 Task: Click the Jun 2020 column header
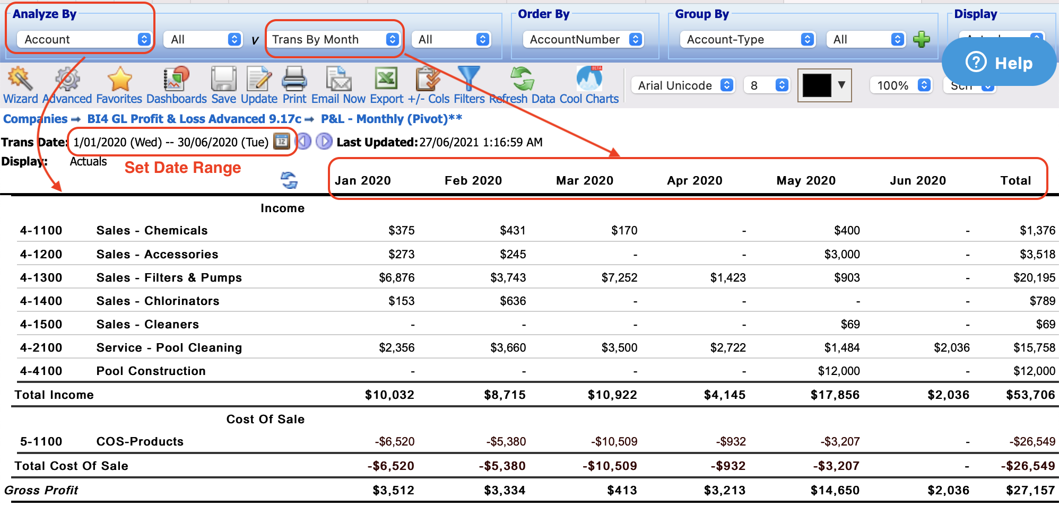pyautogui.click(x=918, y=180)
